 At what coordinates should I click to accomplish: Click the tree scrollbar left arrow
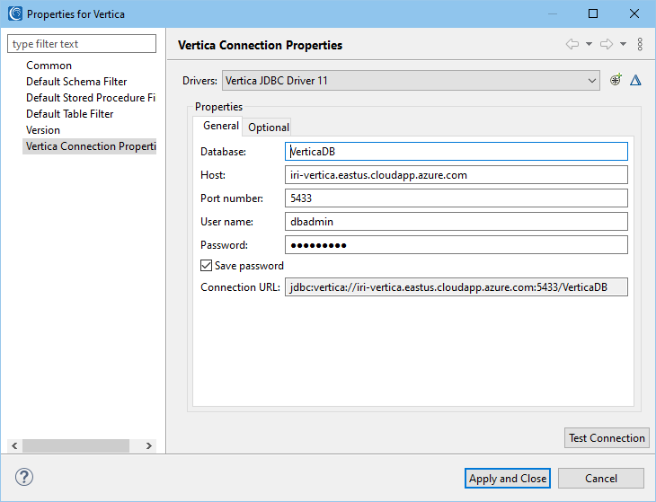[x=14, y=445]
